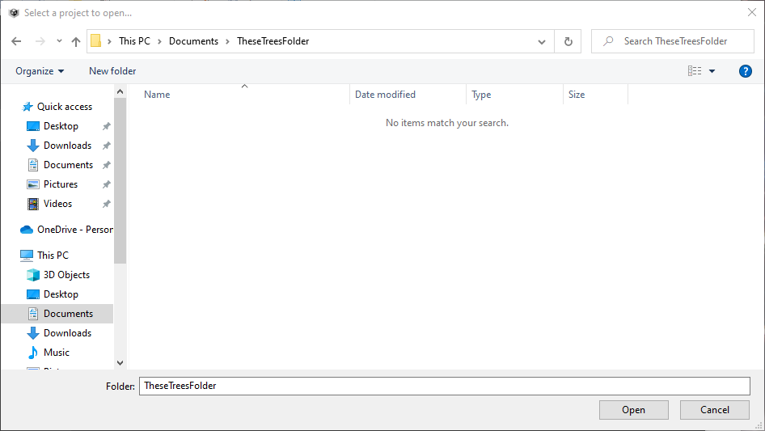The height and width of the screenshot is (431, 765).
Task: Open pinned Documents under Quick access
Action: (x=68, y=165)
